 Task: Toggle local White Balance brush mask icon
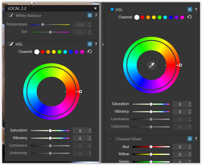11,15
